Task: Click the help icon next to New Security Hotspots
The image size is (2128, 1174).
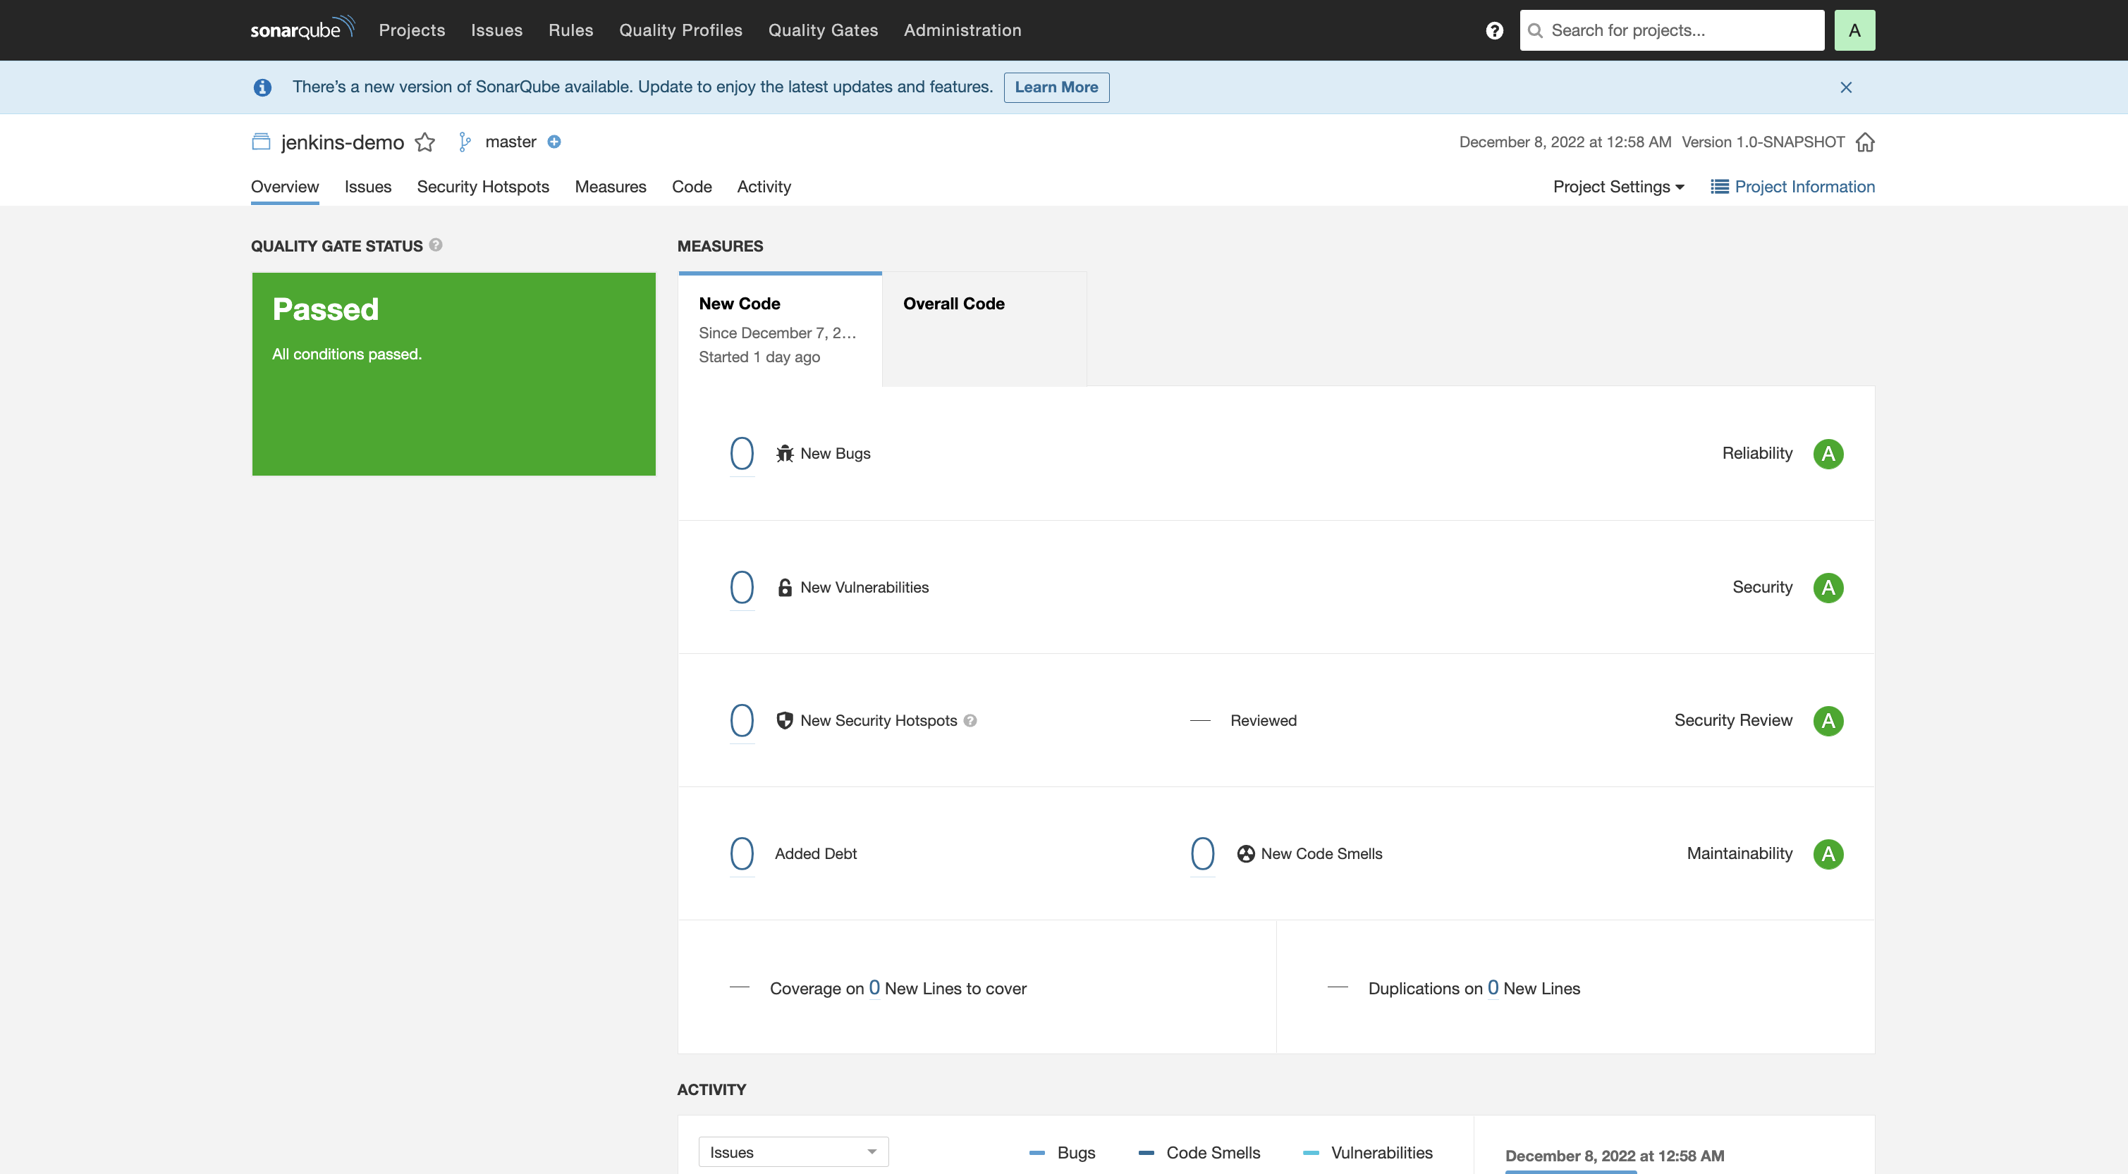Action: pyautogui.click(x=971, y=721)
